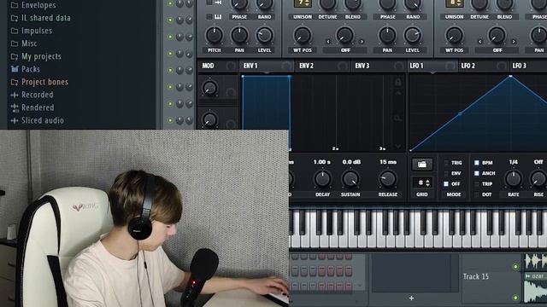Click previous warp mode arrow in unison-8 oscillator
The width and height of the screenshot is (547, 307).
(479, 42)
